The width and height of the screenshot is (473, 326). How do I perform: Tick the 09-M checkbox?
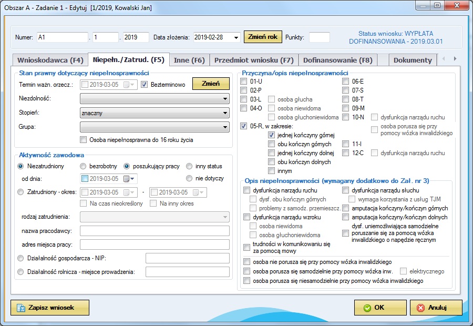(x=346, y=108)
